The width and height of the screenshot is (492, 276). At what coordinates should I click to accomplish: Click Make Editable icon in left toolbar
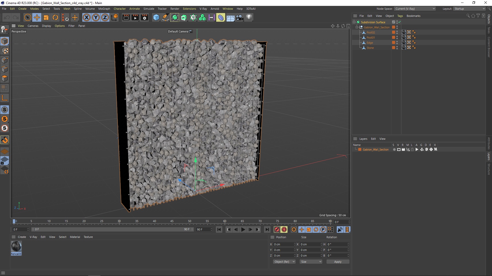click(x=5, y=30)
